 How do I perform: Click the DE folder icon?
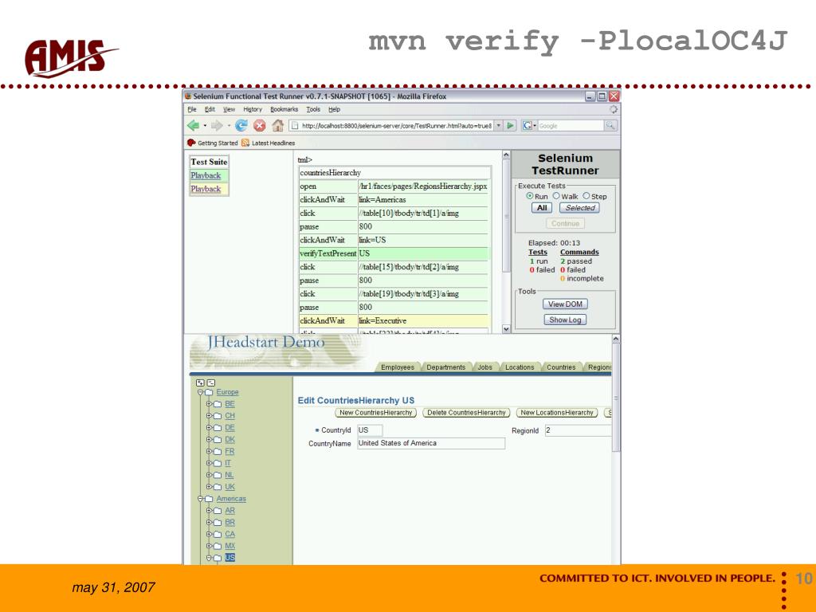point(218,428)
